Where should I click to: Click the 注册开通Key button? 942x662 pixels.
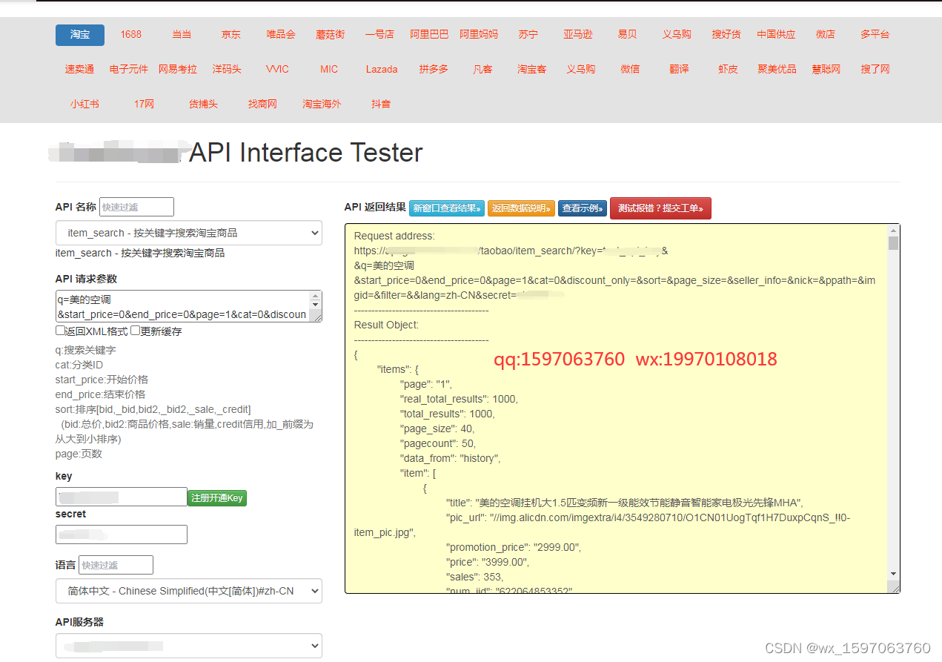217,498
